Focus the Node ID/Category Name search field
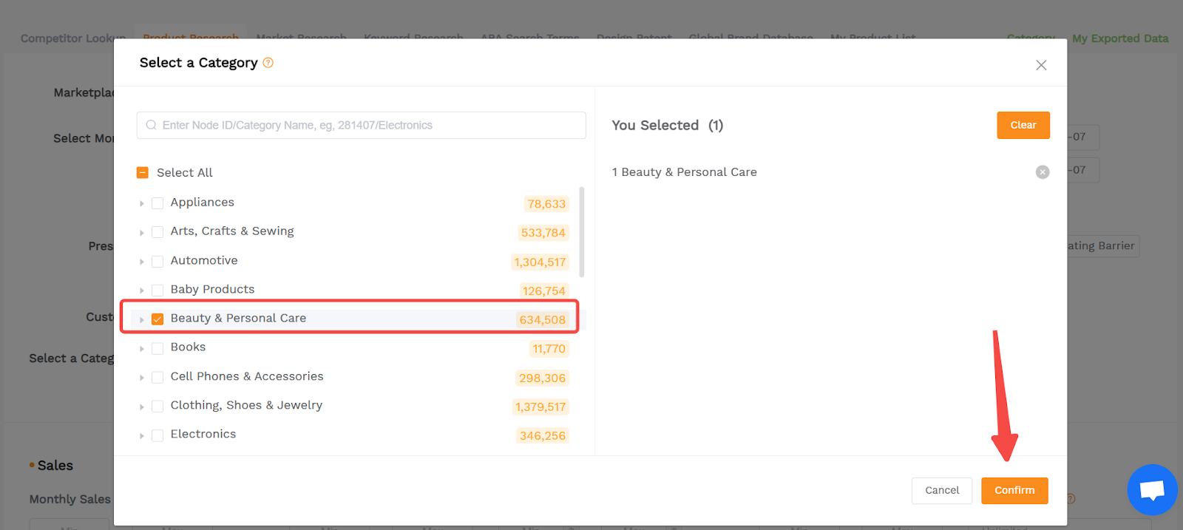The width and height of the screenshot is (1183, 530). pos(361,126)
